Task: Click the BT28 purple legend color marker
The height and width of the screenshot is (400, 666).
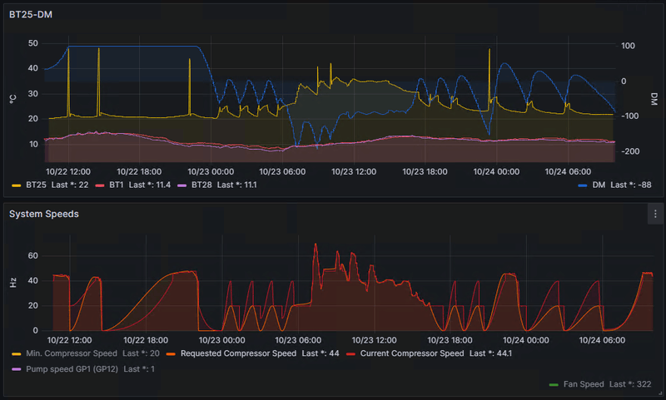Action: (181, 185)
